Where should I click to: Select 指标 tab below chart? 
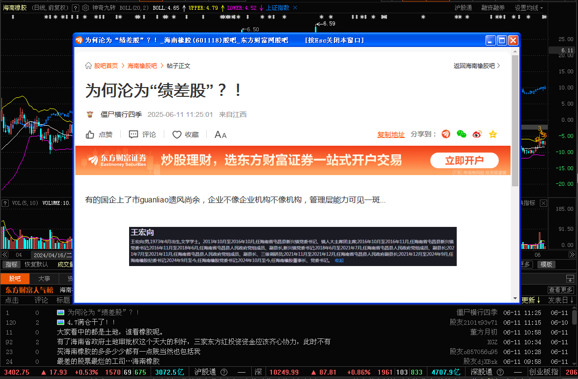tap(11, 265)
